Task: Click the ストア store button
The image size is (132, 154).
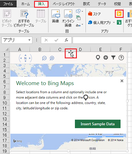Action: pyautogui.click(x=94, y=14)
